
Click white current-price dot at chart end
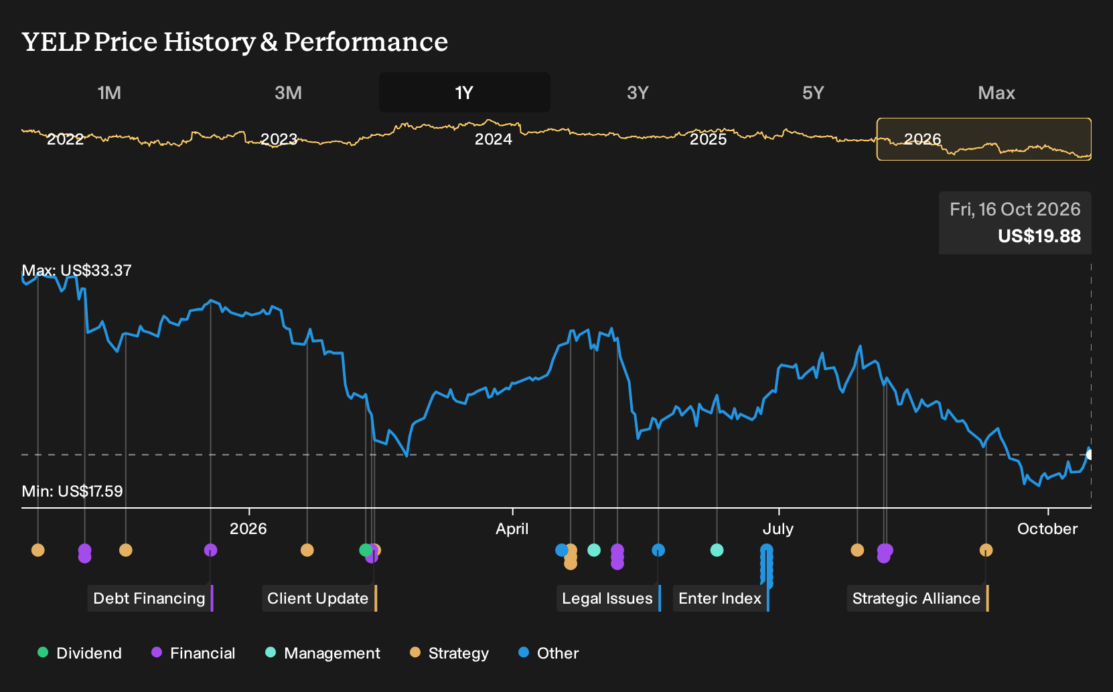pos(1090,455)
